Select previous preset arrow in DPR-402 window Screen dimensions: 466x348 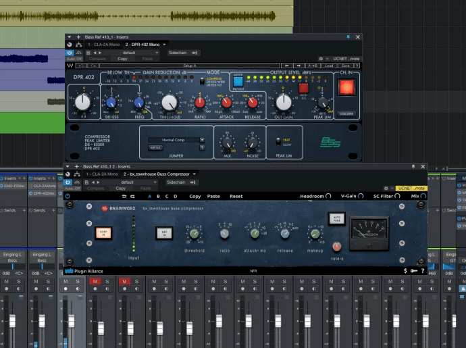95,53
